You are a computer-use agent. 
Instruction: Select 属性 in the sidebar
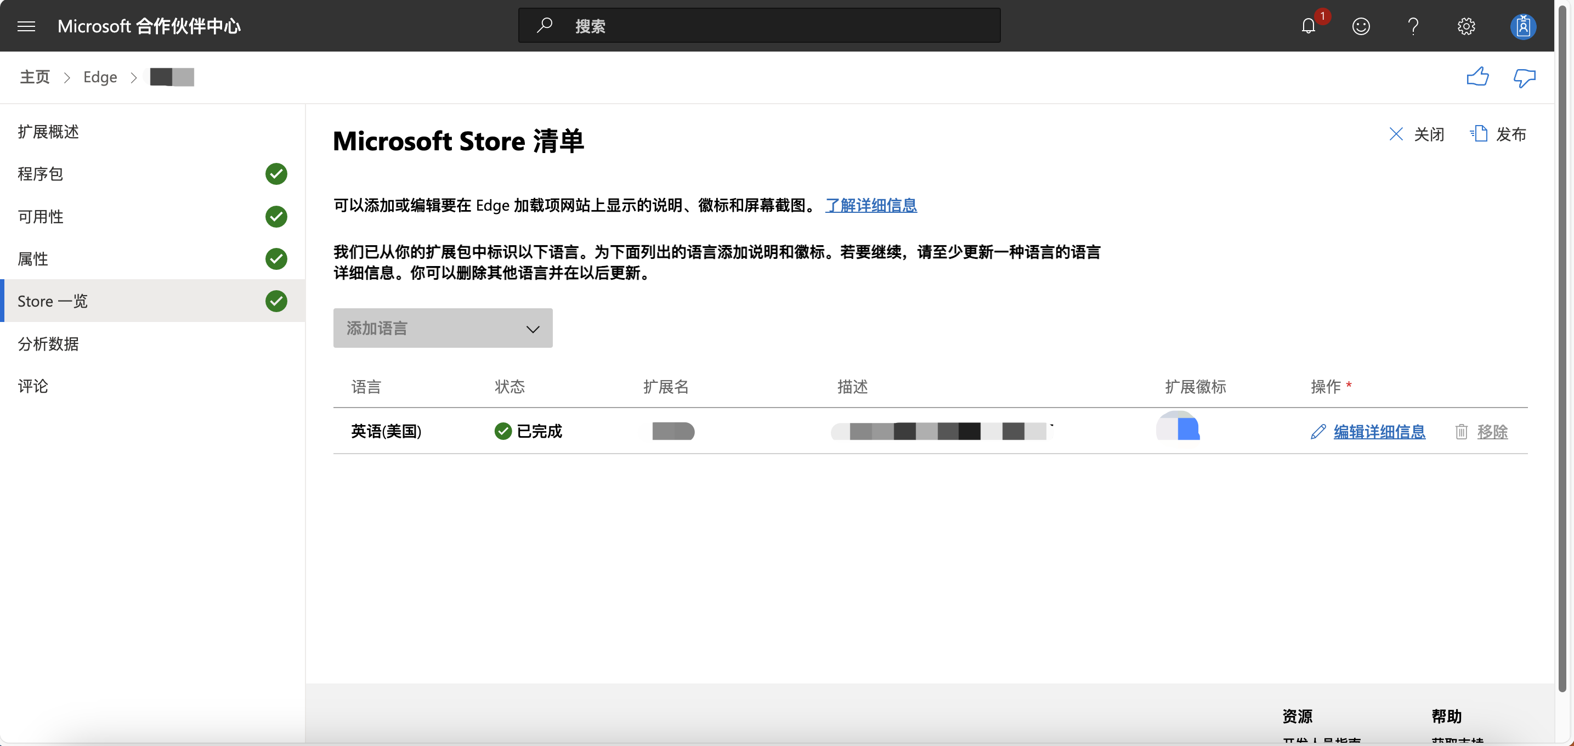pos(152,258)
